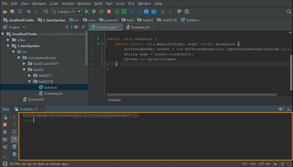Show more Run panel actions via the double chevron

coord(5,157)
